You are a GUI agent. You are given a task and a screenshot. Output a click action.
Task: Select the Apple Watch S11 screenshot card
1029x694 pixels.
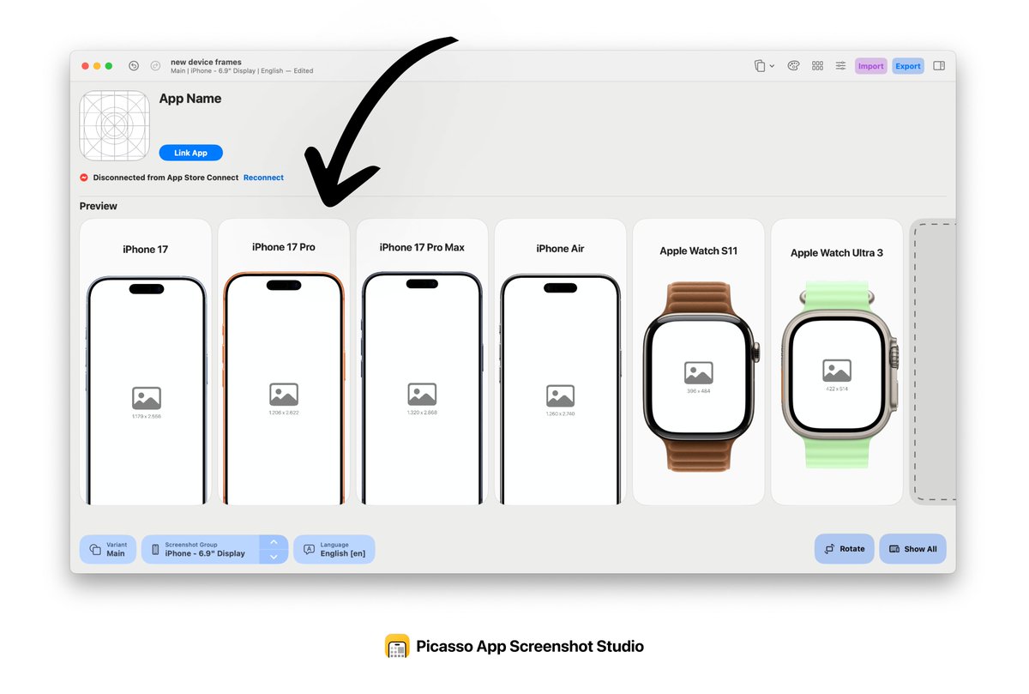pos(699,361)
